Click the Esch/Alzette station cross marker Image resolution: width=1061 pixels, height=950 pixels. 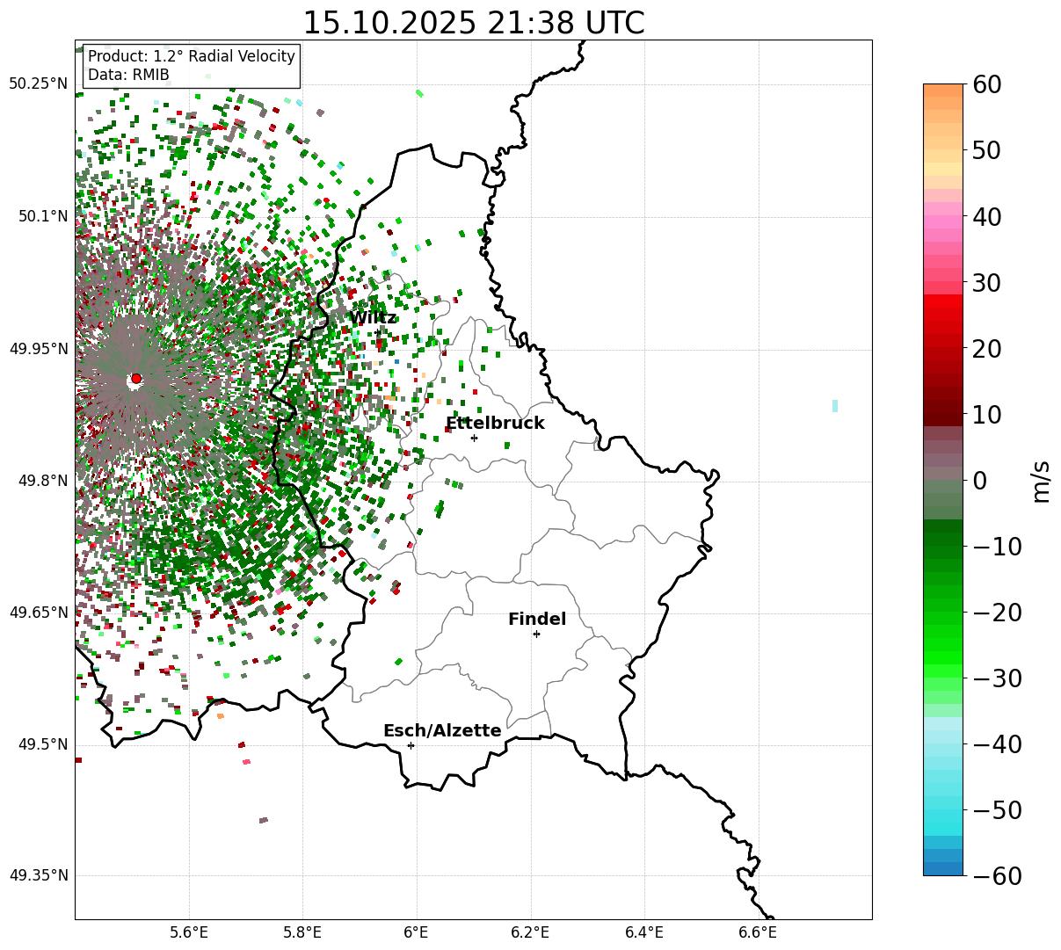(x=411, y=745)
